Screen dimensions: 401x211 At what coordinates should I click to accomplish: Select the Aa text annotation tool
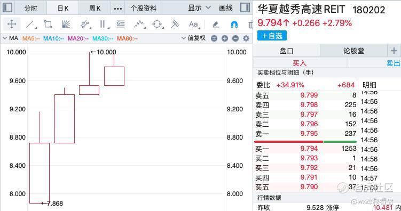click(194, 24)
